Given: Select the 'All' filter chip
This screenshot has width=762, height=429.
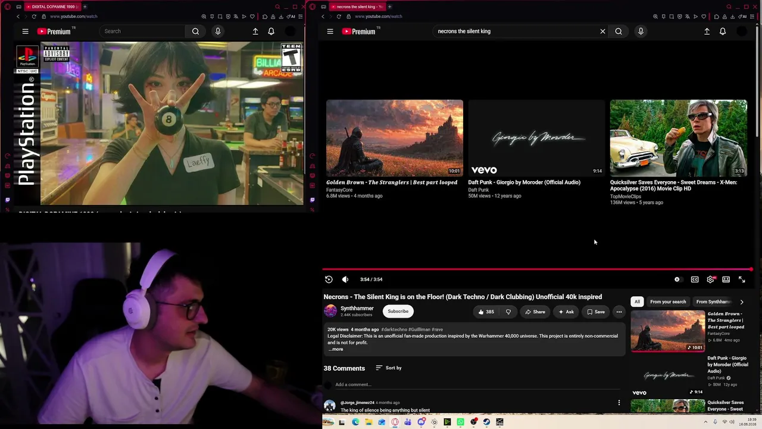Looking at the screenshot, I should pos(637,301).
